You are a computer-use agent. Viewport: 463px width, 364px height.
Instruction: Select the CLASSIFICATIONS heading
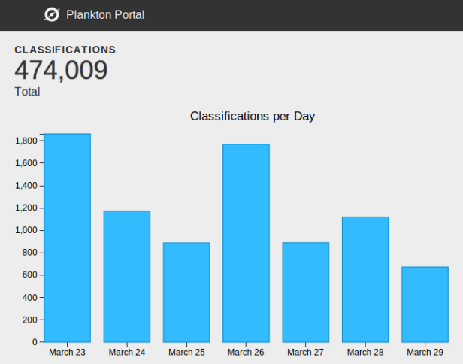(65, 50)
